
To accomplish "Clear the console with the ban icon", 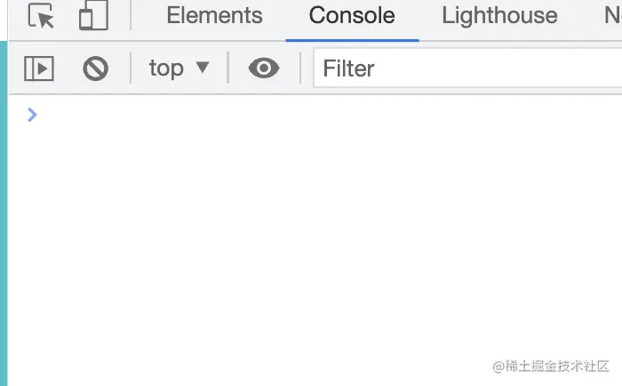I will point(96,68).
